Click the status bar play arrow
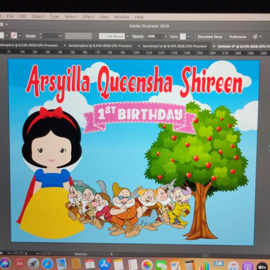 point(111,254)
